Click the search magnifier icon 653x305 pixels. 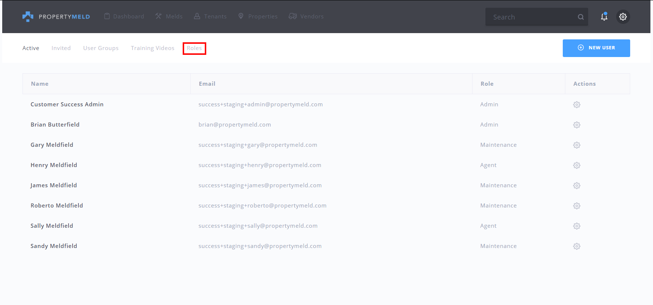pos(580,17)
